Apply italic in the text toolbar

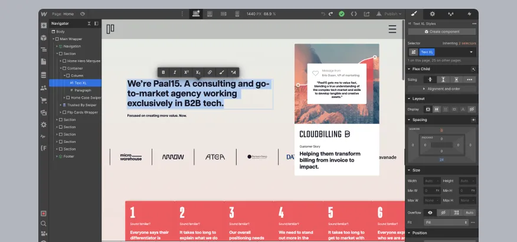click(x=175, y=73)
